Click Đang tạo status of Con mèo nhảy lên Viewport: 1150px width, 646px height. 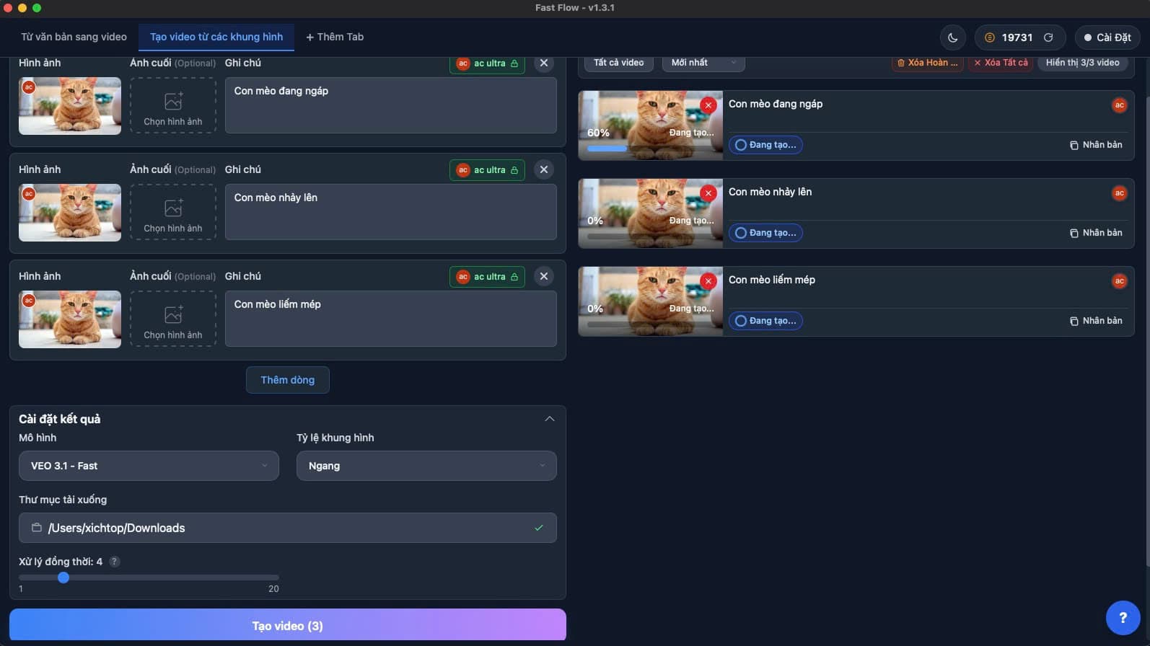[765, 233]
